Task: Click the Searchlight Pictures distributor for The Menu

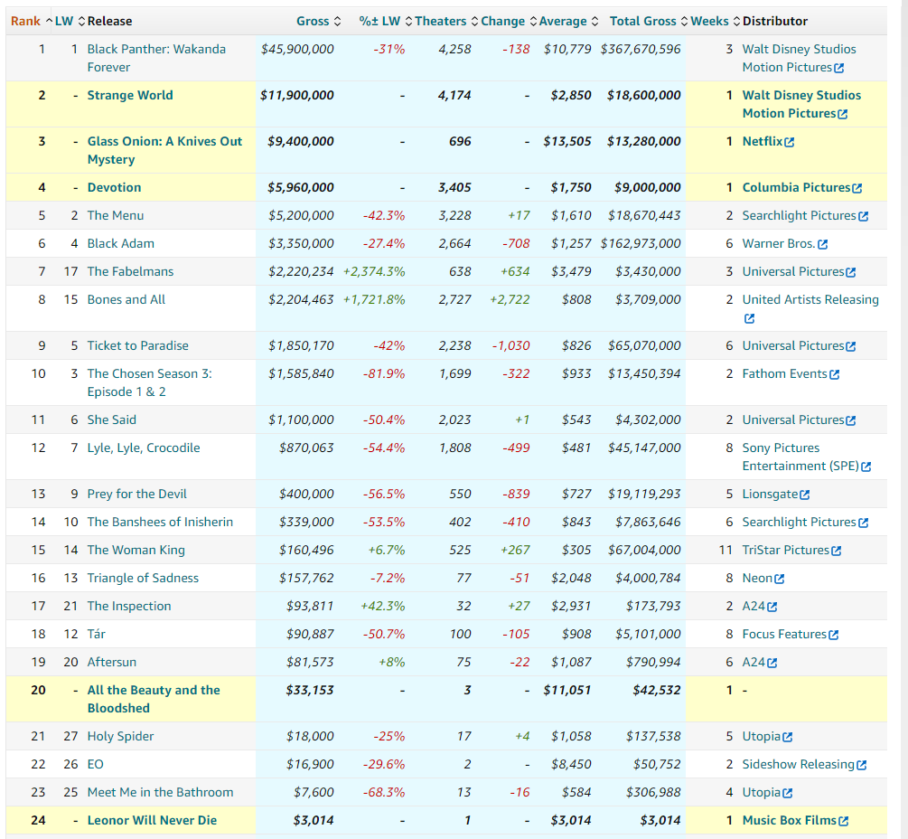Action: [799, 215]
